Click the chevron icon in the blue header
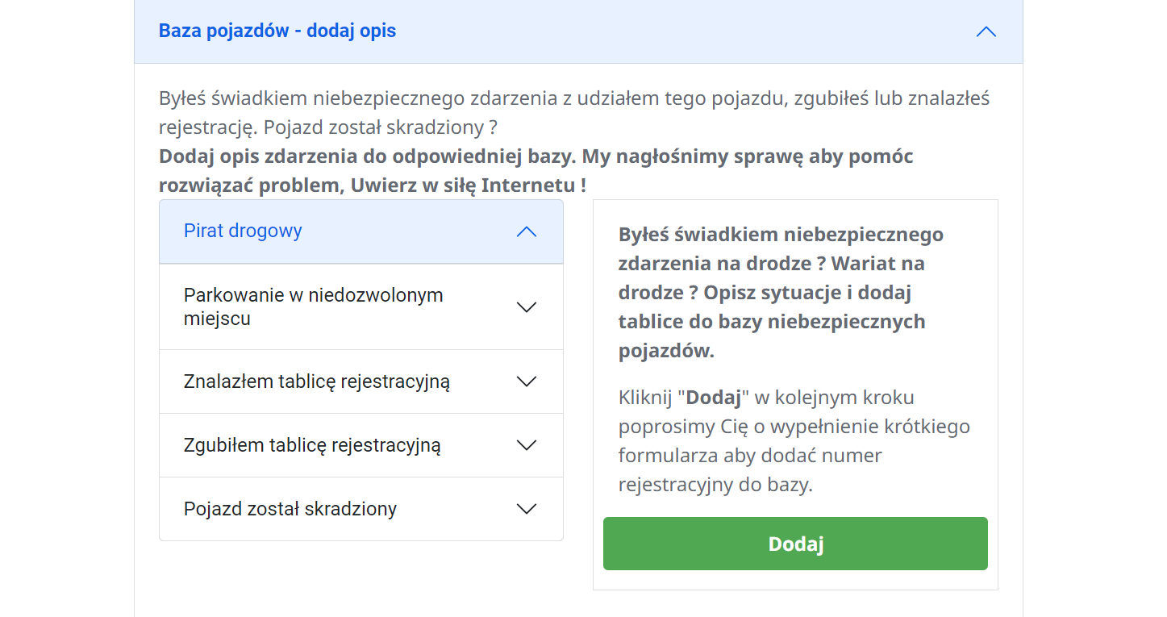This screenshot has width=1167, height=617. click(x=986, y=31)
